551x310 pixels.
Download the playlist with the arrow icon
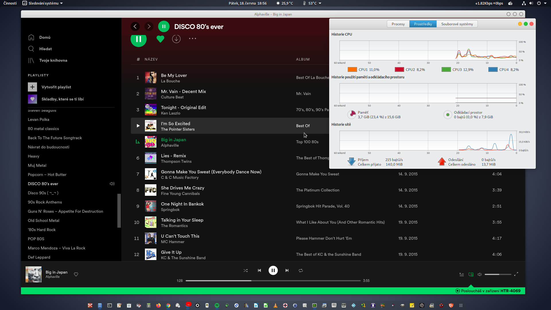tap(176, 39)
